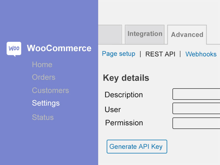
Task: Go to the Home submenu item
Action: (x=42, y=65)
